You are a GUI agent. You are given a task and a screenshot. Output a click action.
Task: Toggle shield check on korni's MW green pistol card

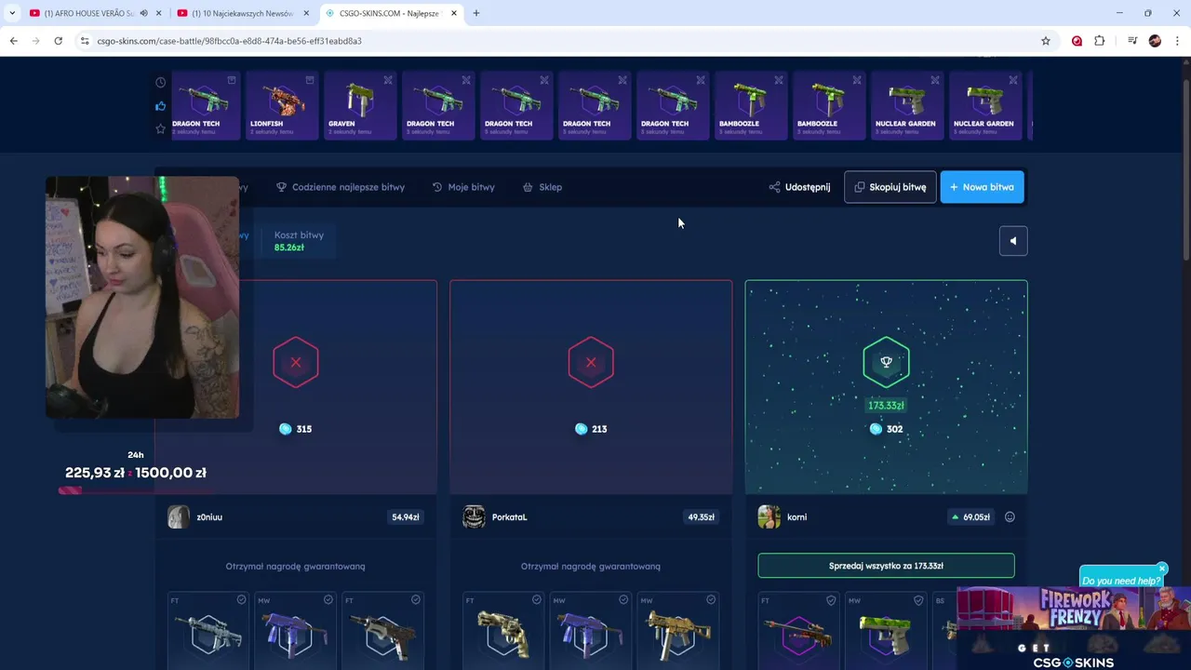click(x=918, y=600)
